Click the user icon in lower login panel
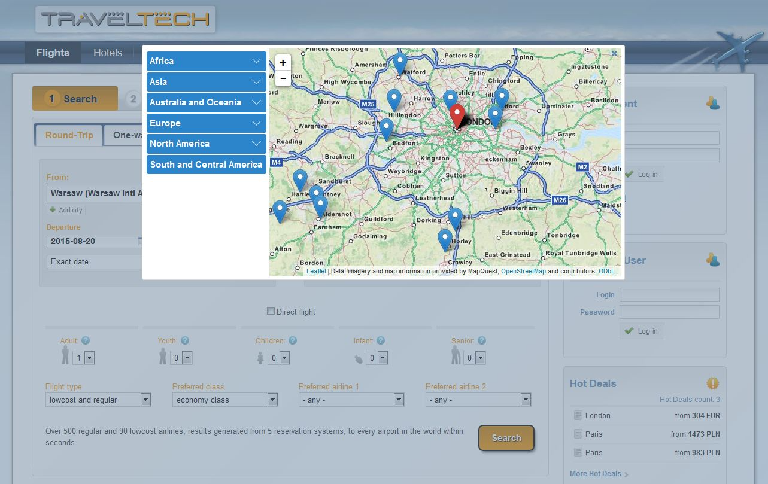 [x=712, y=260]
